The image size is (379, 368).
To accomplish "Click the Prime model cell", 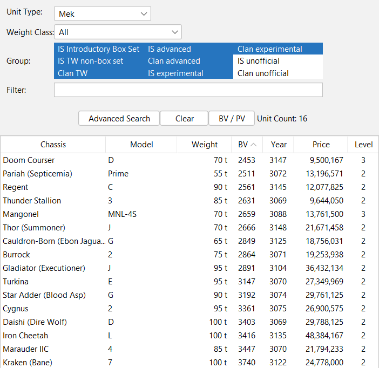I will (x=118, y=174).
